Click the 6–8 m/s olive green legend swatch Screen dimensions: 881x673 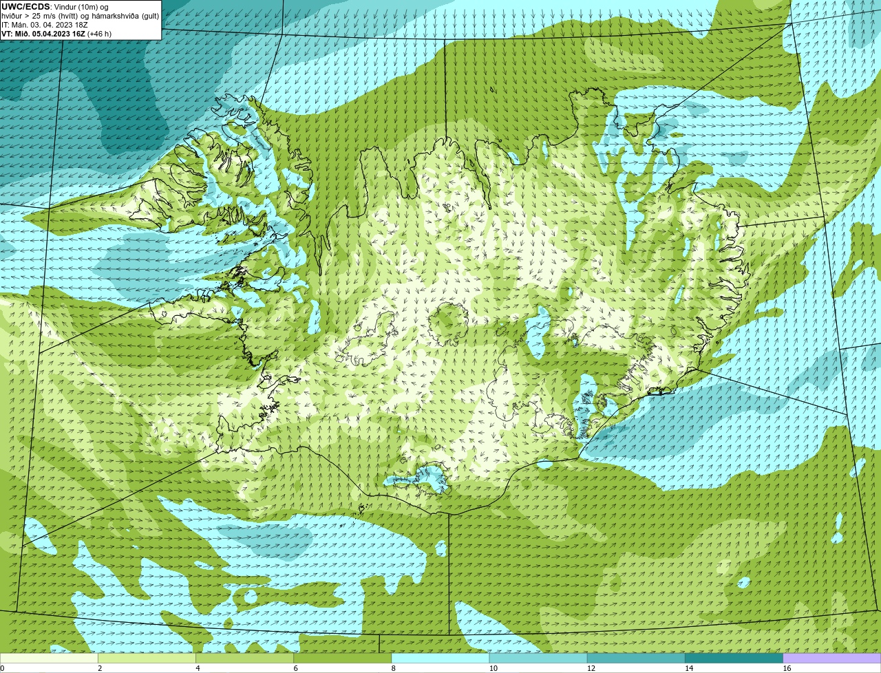point(342,658)
